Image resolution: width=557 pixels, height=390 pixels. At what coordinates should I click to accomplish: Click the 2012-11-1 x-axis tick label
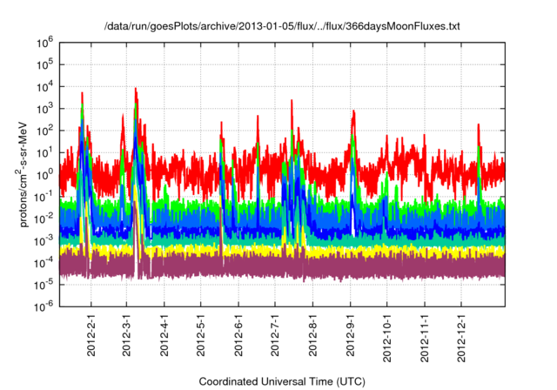[424, 337]
